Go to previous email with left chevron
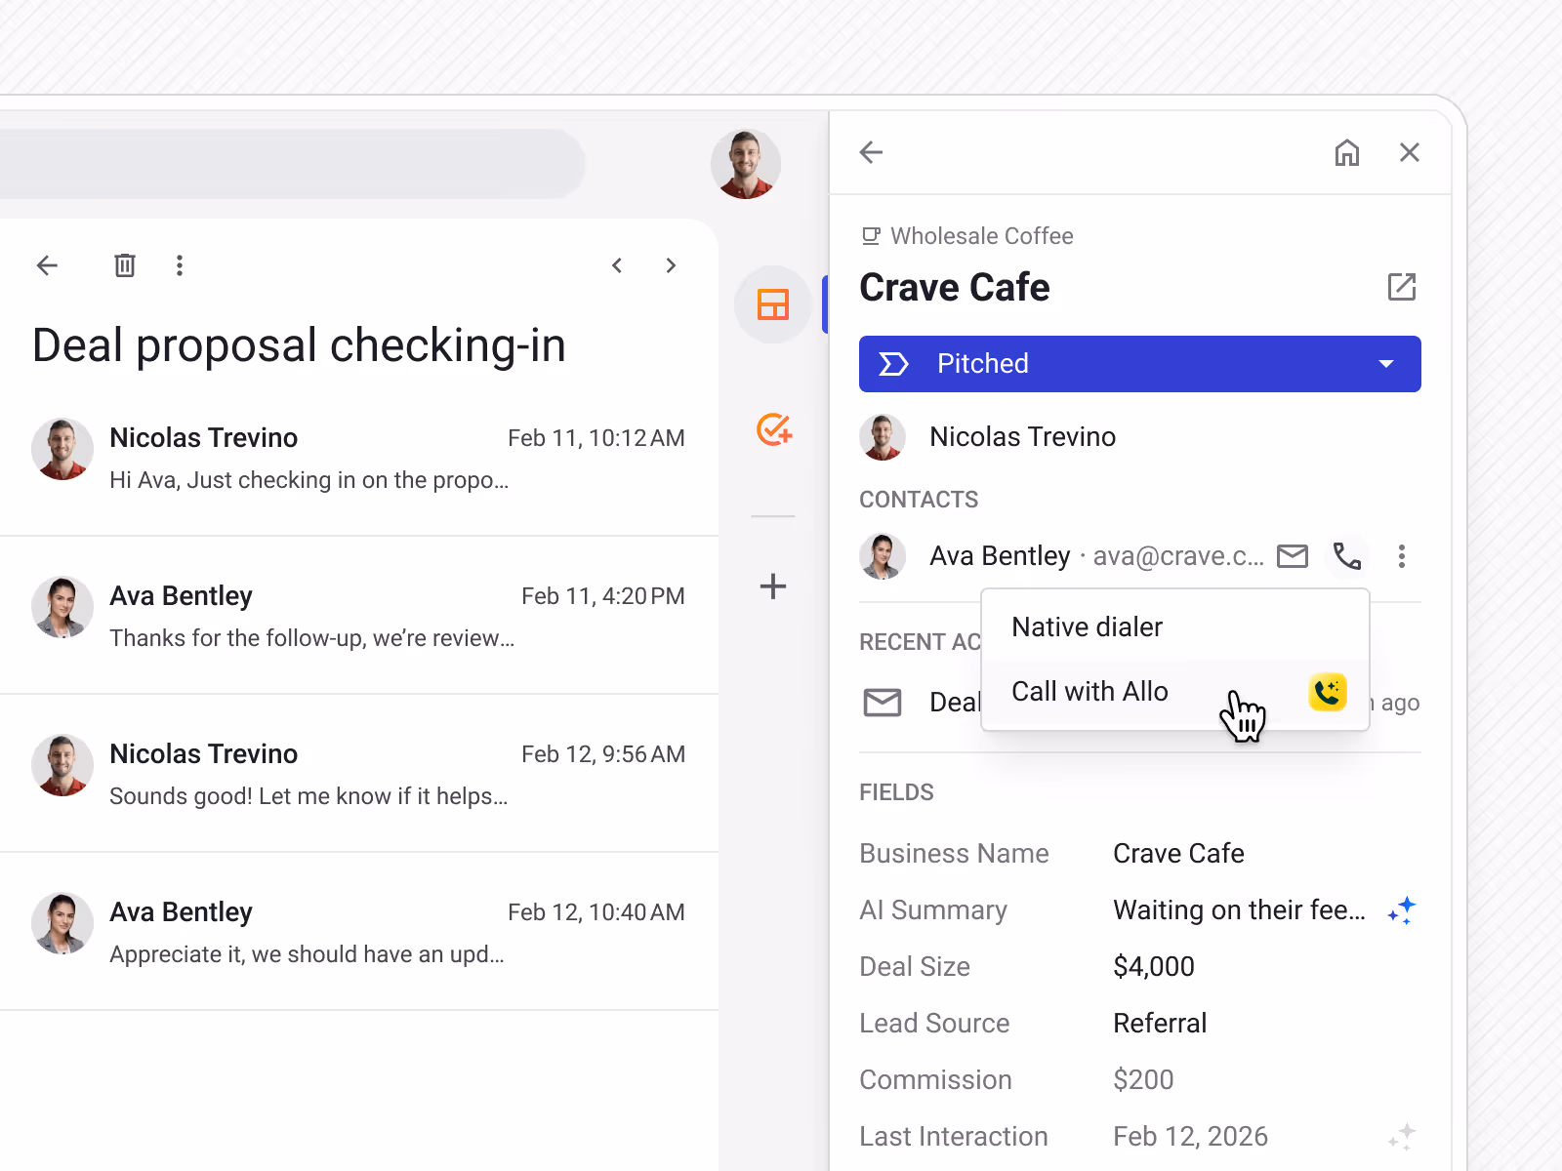 click(x=617, y=265)
